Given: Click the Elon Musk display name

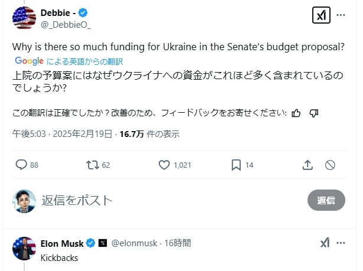Looking at the screenshot, I should coord(62,243).
